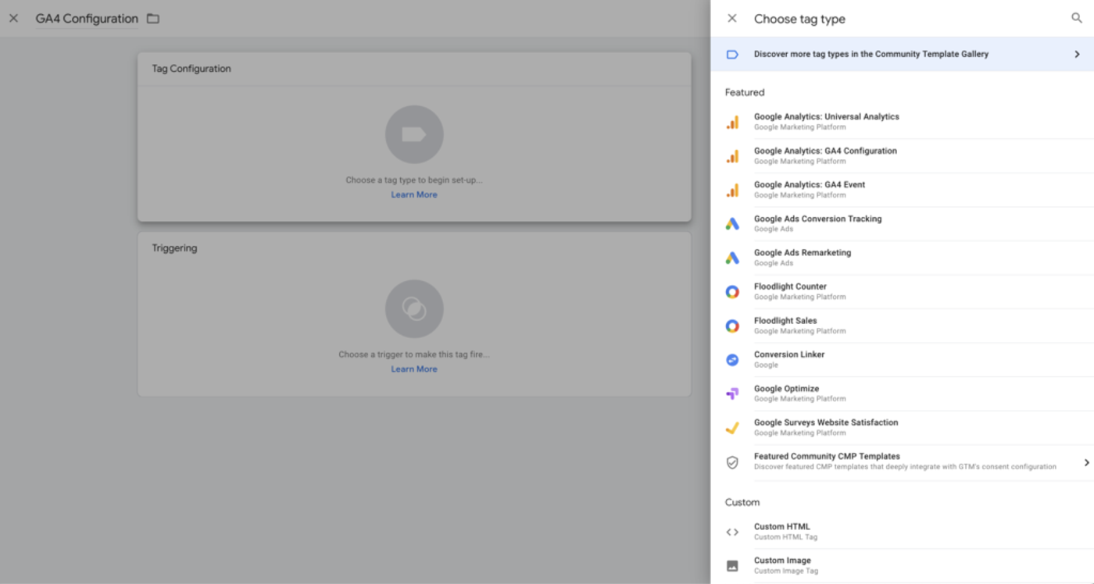Click the Tag Configuration card heading
This screenshot has width=1094, height=584.
(191, 69)
